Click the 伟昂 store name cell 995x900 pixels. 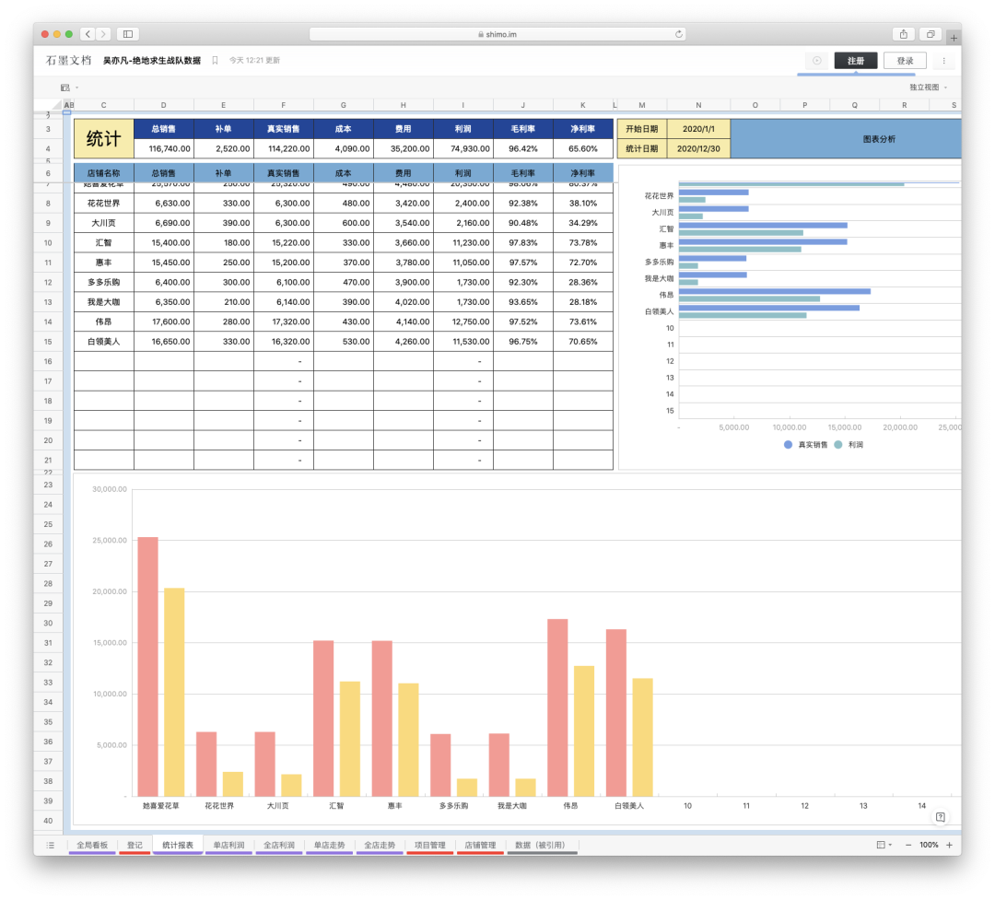104,321
